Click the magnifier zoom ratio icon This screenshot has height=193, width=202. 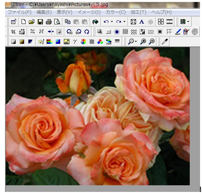pyautogui.click(x=131, y=42)
